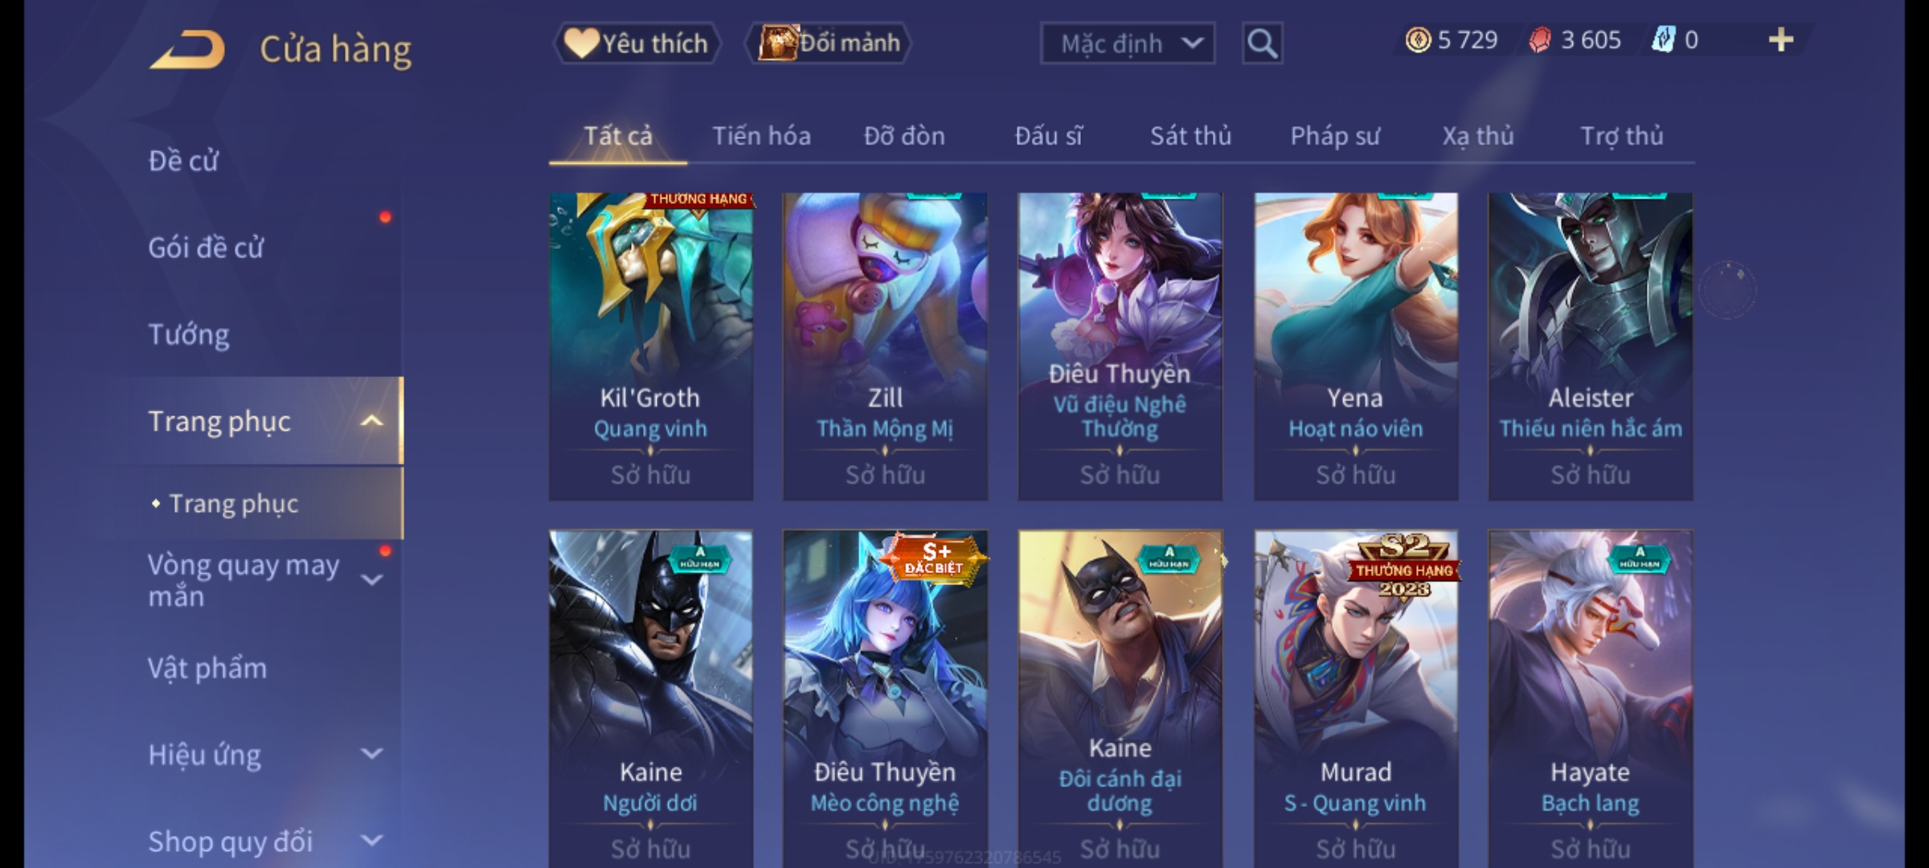Switch to the Pháp sư tab
Image resolution: width=1929 pixels, height=868 pixels.
[x=1335, y=137]
